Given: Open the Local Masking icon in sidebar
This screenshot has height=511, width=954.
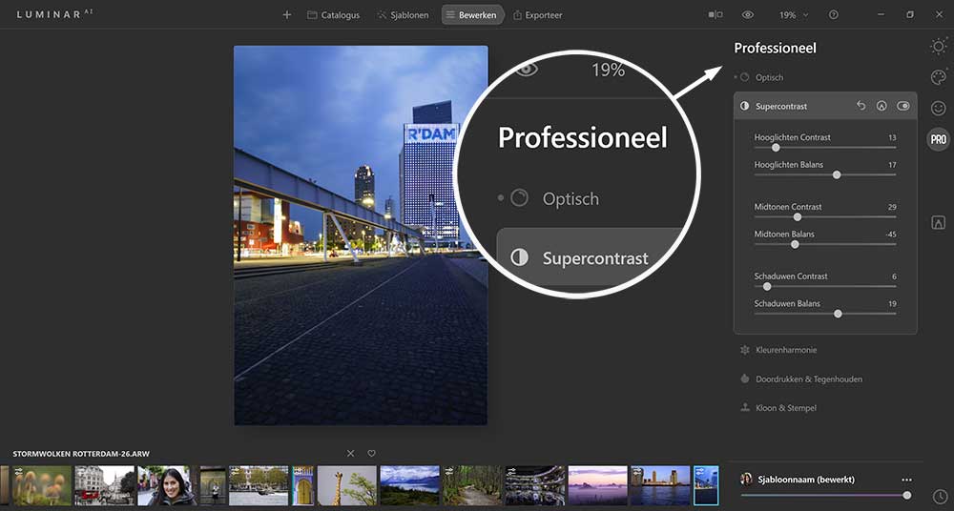Looking at the screenshot, I should point(939,223).
